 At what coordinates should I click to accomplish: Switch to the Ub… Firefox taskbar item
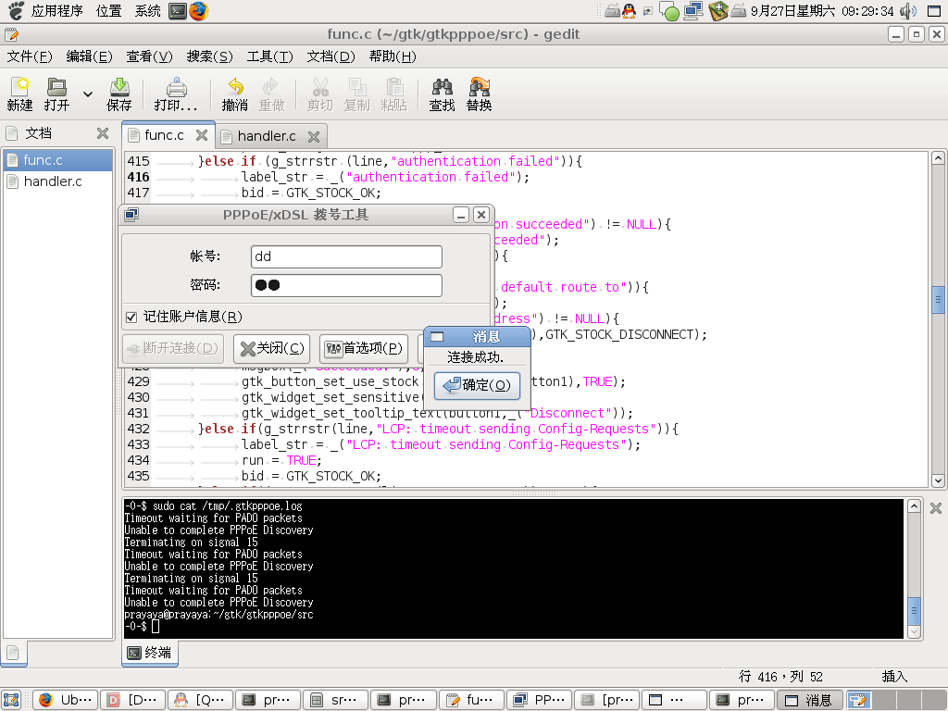(65, 700)
